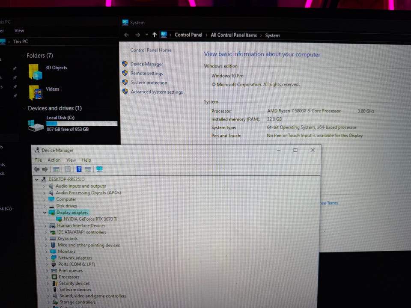Screen dimensions: 411x308
Task: Click Control Panel in the breadcrumb path
Action: (x=188, y=35)
